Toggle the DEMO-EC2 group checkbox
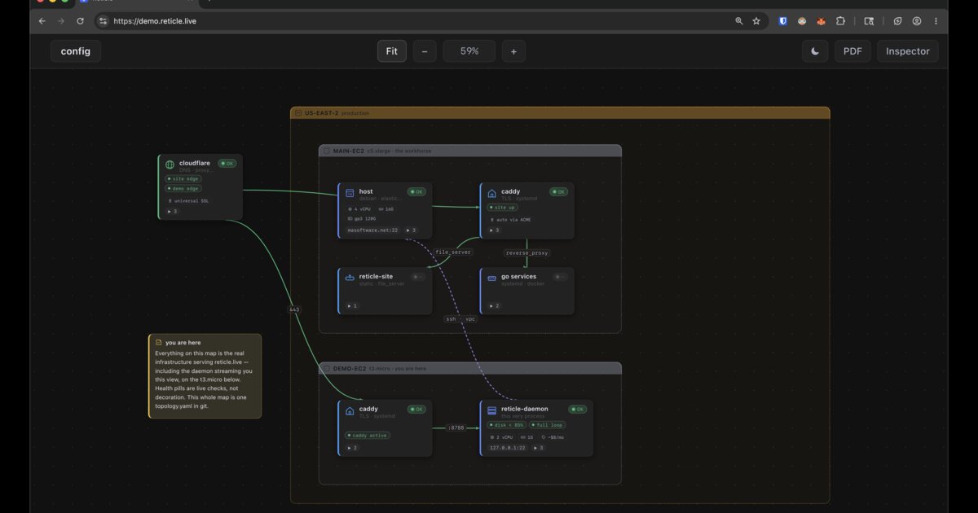This screenshot has height=513, width=978. (326, 368)
